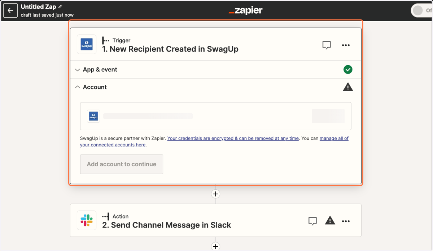Screen dimensions: 433x251
Task: Open more options for the SwagUp trigger
Action: [346, 45]
